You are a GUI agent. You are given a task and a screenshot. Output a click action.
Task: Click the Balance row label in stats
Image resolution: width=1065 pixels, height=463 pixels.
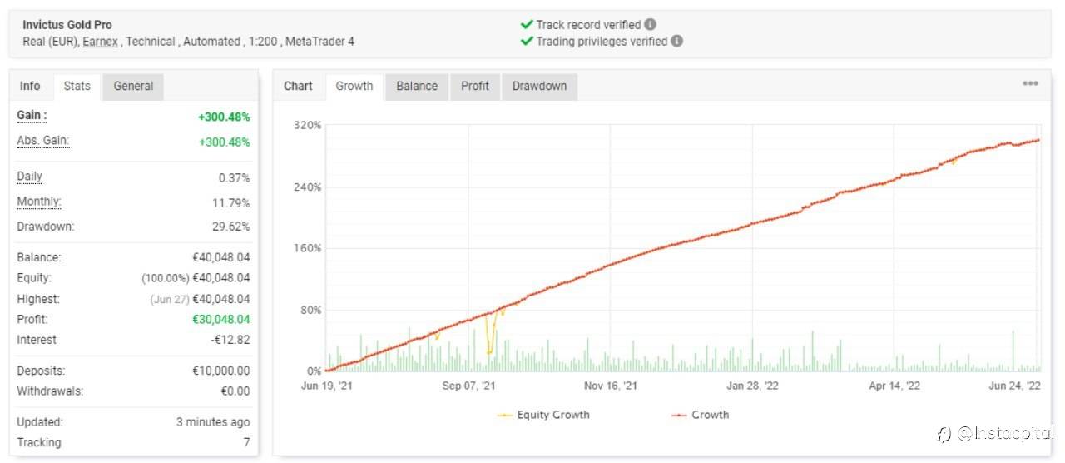38,257
